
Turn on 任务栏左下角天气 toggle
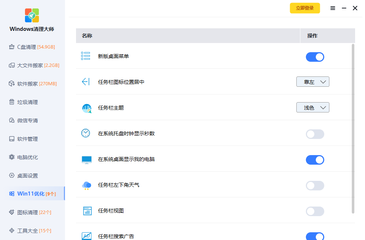315,186
